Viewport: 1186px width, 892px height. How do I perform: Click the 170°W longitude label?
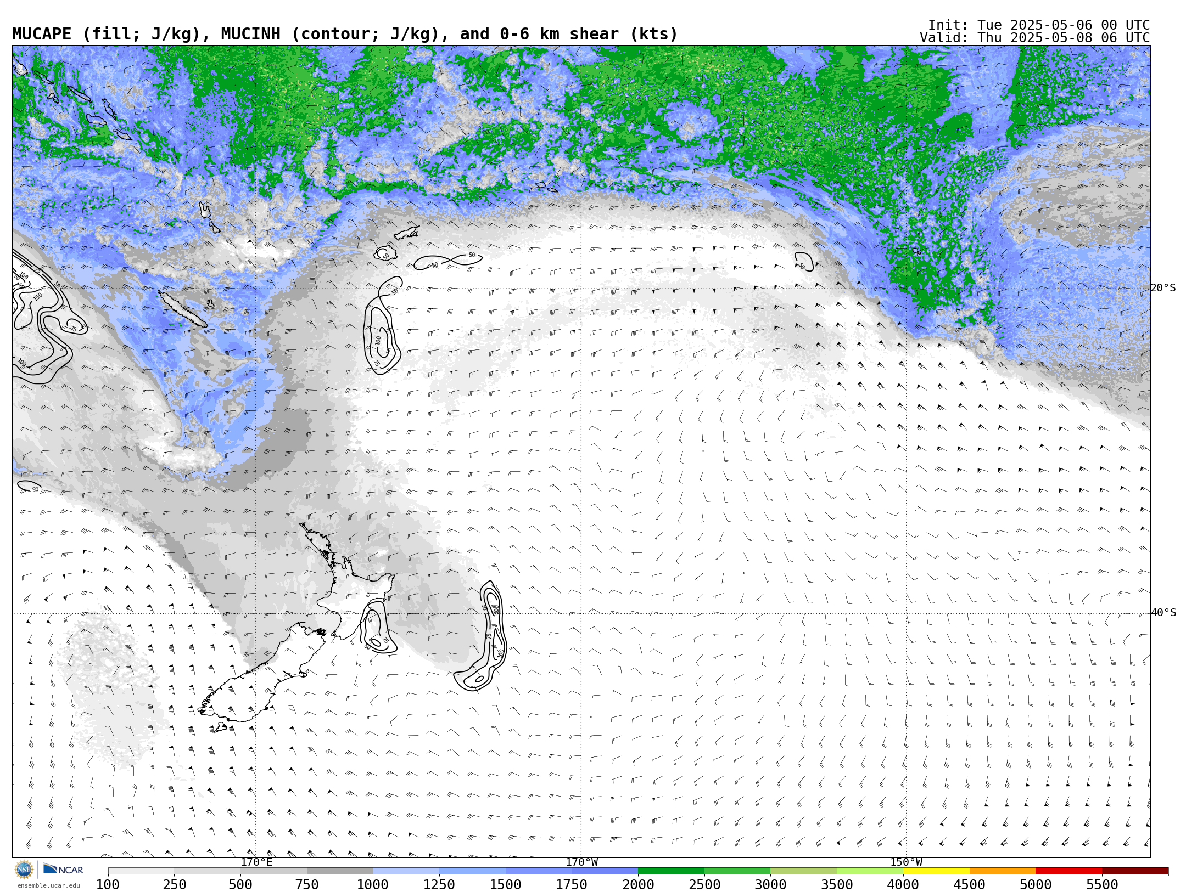581,862
